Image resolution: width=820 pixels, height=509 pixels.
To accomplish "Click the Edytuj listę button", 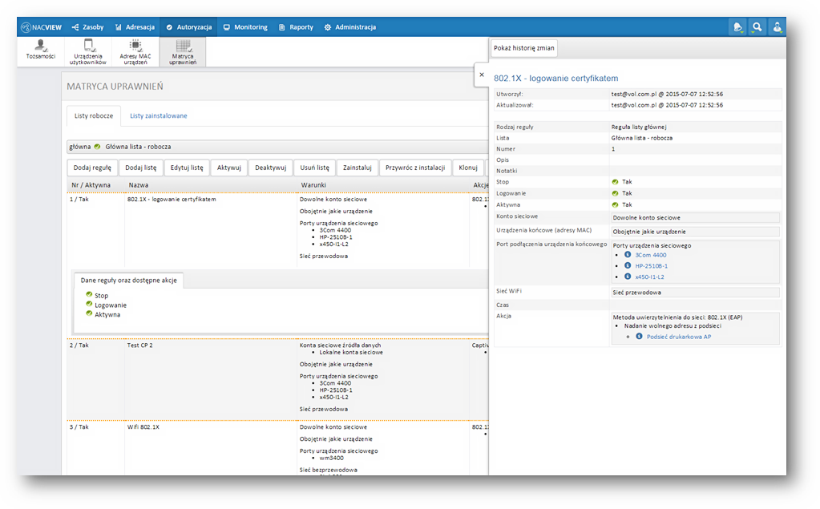I will point(187,168).
